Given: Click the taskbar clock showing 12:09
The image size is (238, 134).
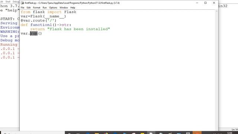Looking at the screenshot, I should pyautogui.click(x=229, y=133).
